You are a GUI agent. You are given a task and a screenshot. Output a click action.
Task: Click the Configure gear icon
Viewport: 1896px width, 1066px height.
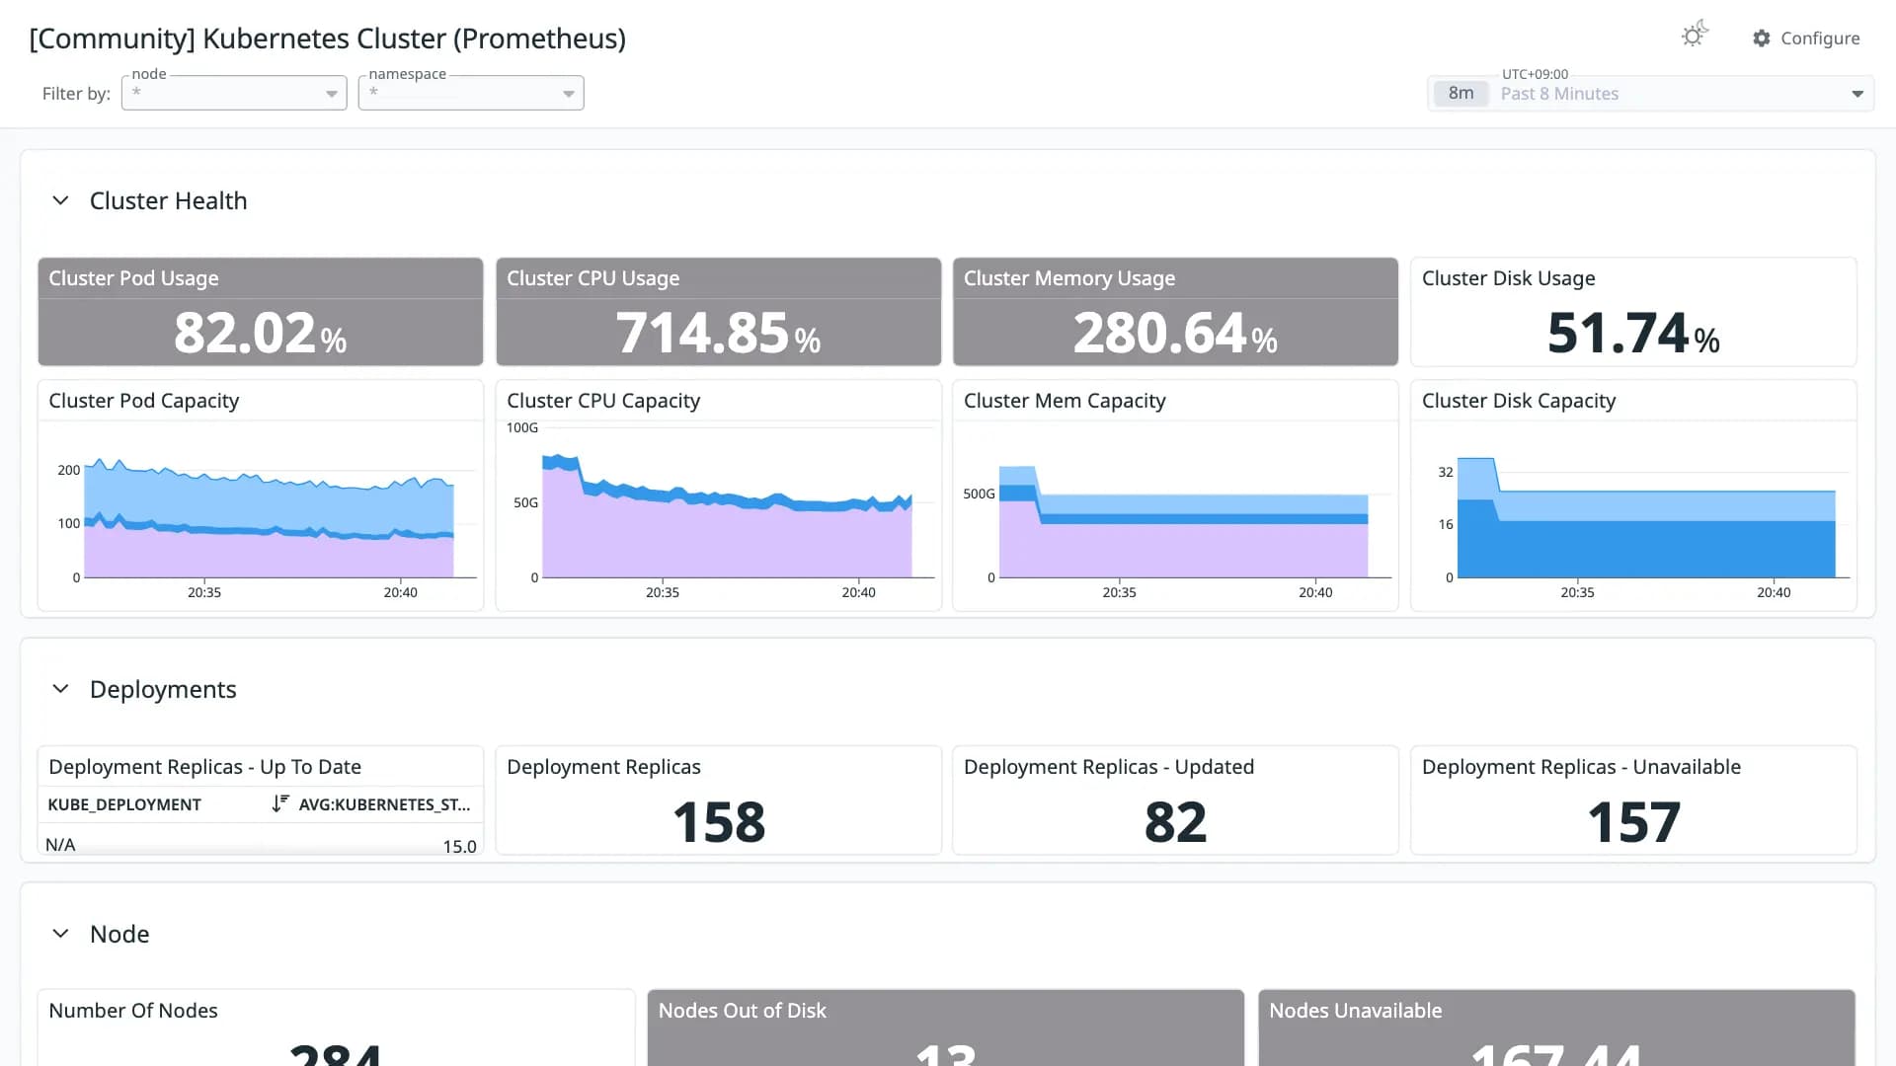pyautogui.click(x=1762, y=38)
